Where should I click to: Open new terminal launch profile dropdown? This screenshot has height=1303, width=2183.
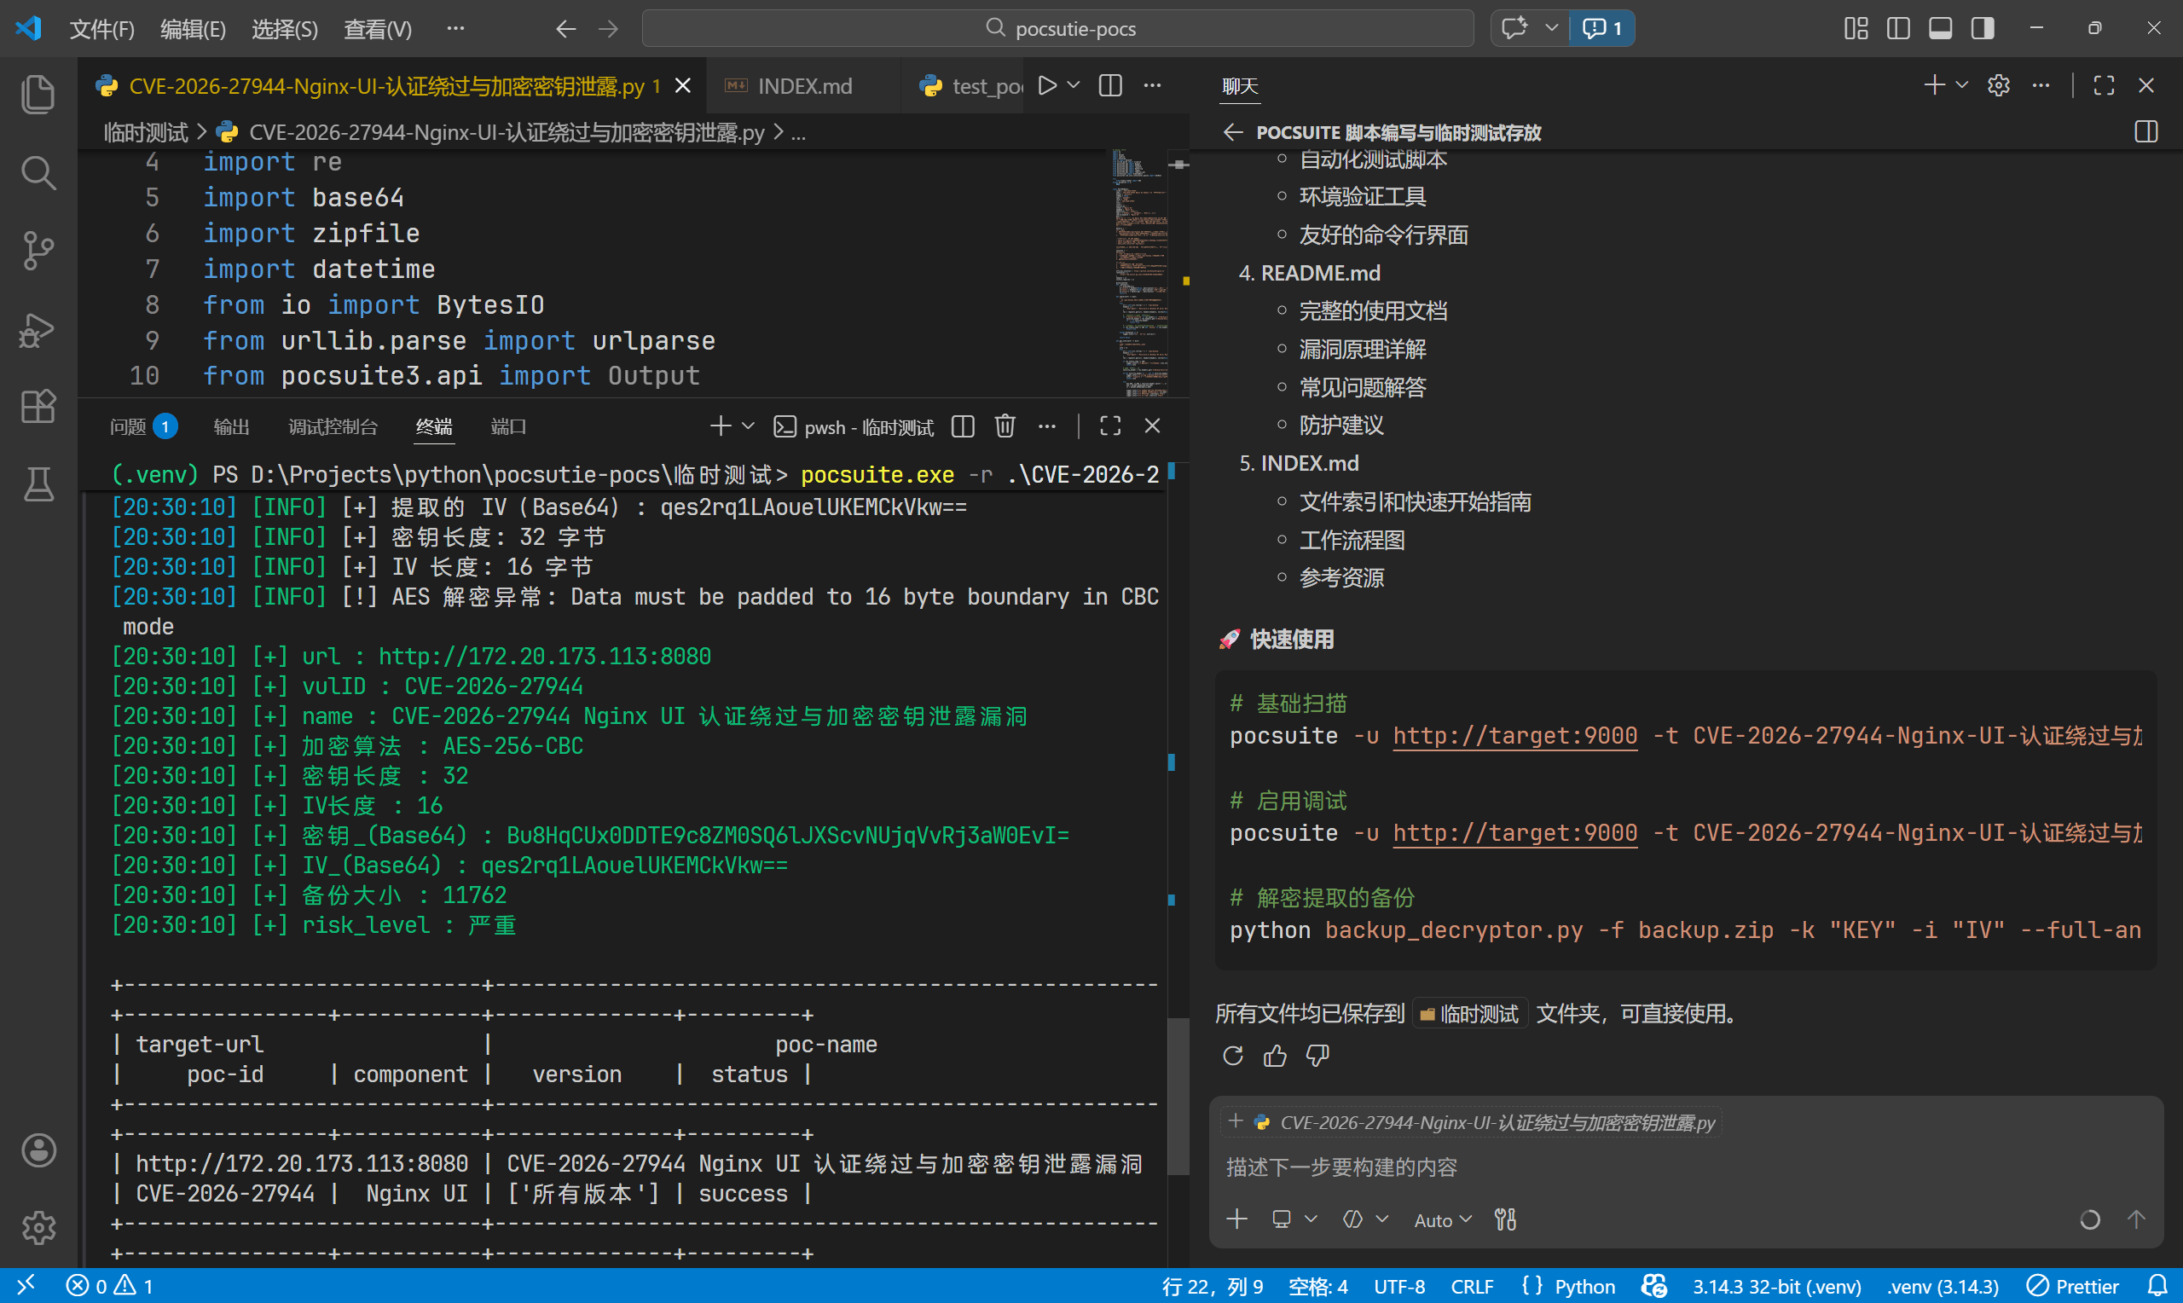749,426
